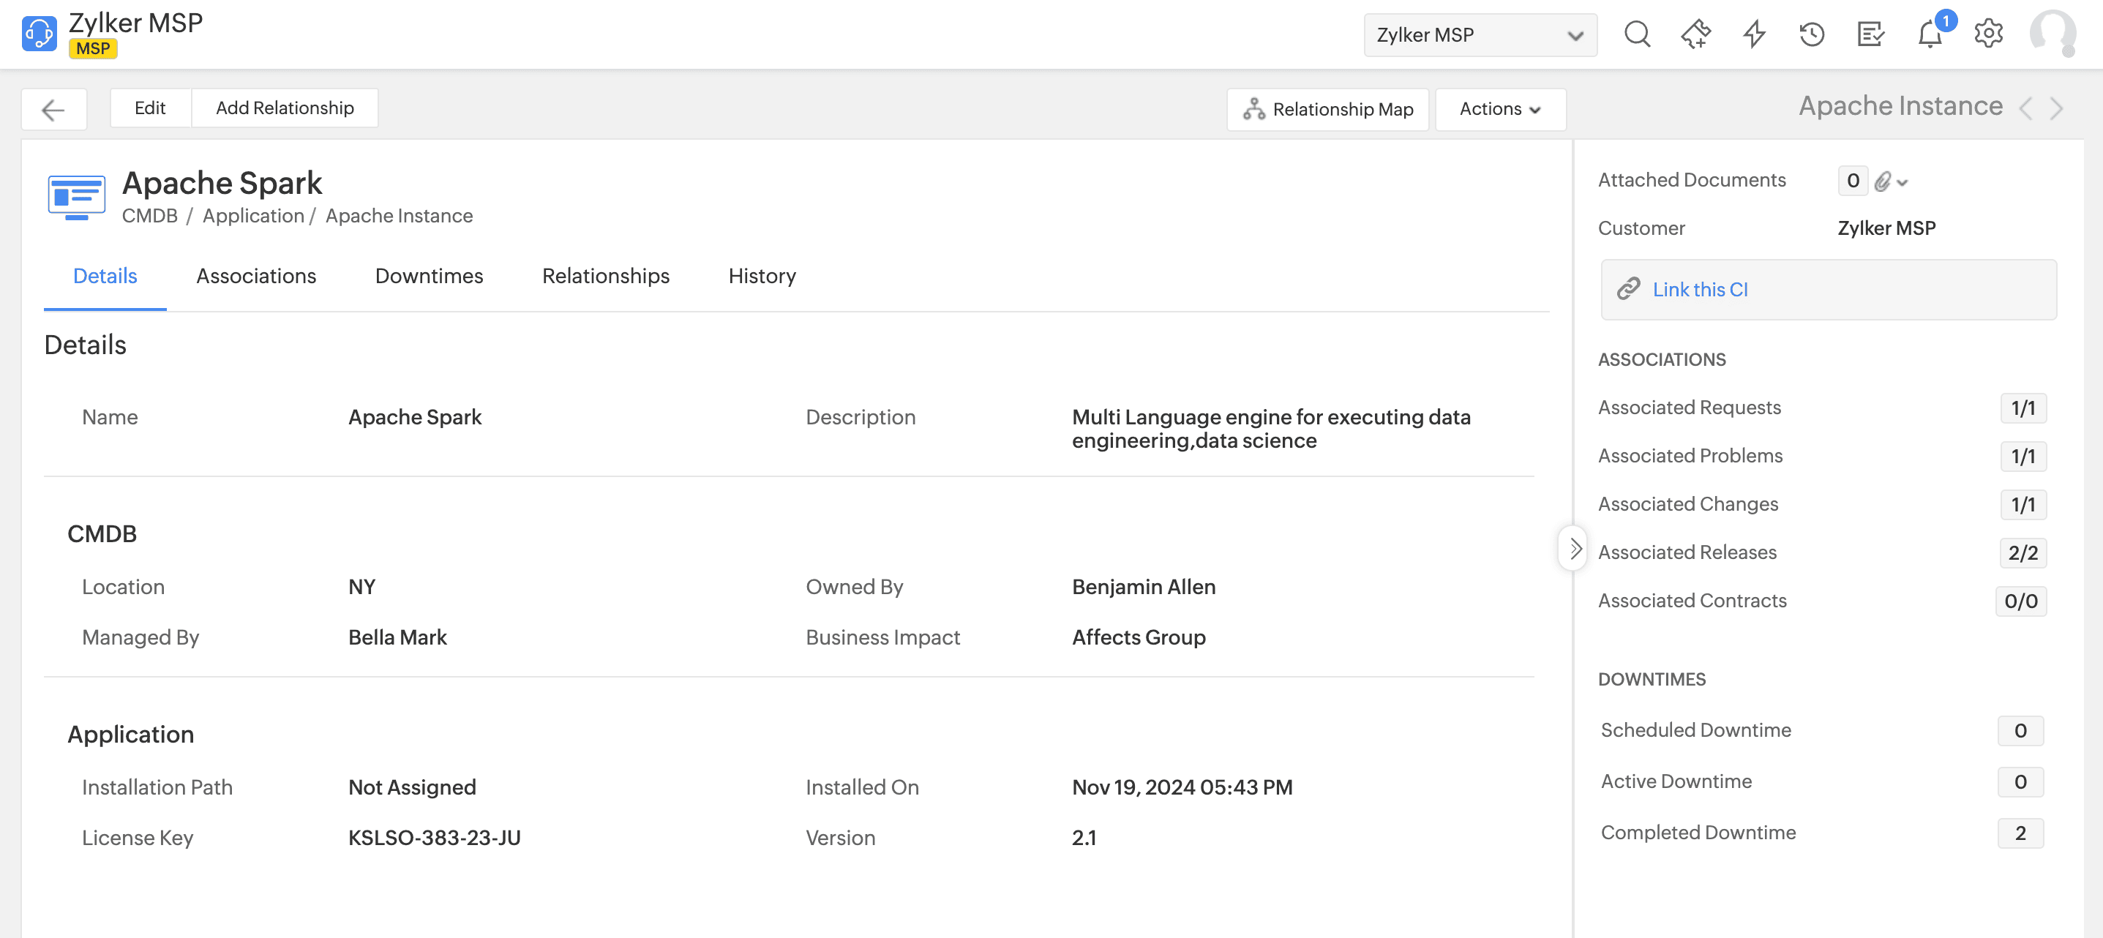2103x938 pixels.
Task: Click the sparkle assistant icon in header
Action: pos(1695,34)
